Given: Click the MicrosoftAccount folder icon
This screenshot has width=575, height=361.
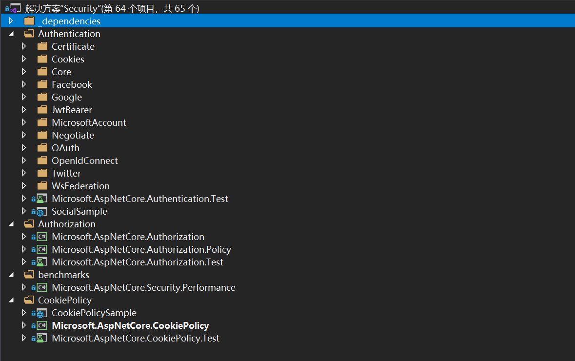Looking at the screenshot, I should pyautogui.click(x=42, y=122).
